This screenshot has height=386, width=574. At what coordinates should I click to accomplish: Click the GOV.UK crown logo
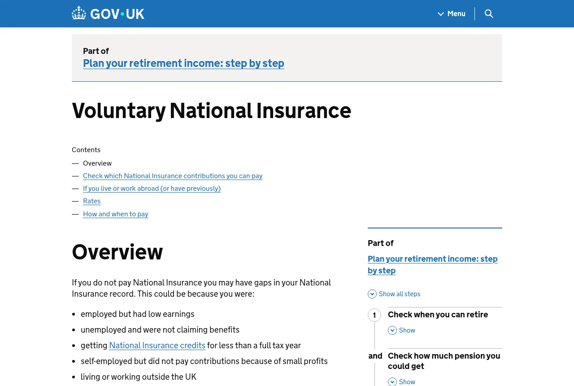pyautogui.click(x=79, y=13)
